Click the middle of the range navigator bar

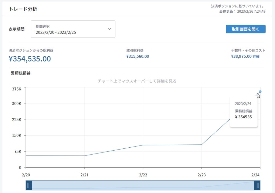coord(143,185)
